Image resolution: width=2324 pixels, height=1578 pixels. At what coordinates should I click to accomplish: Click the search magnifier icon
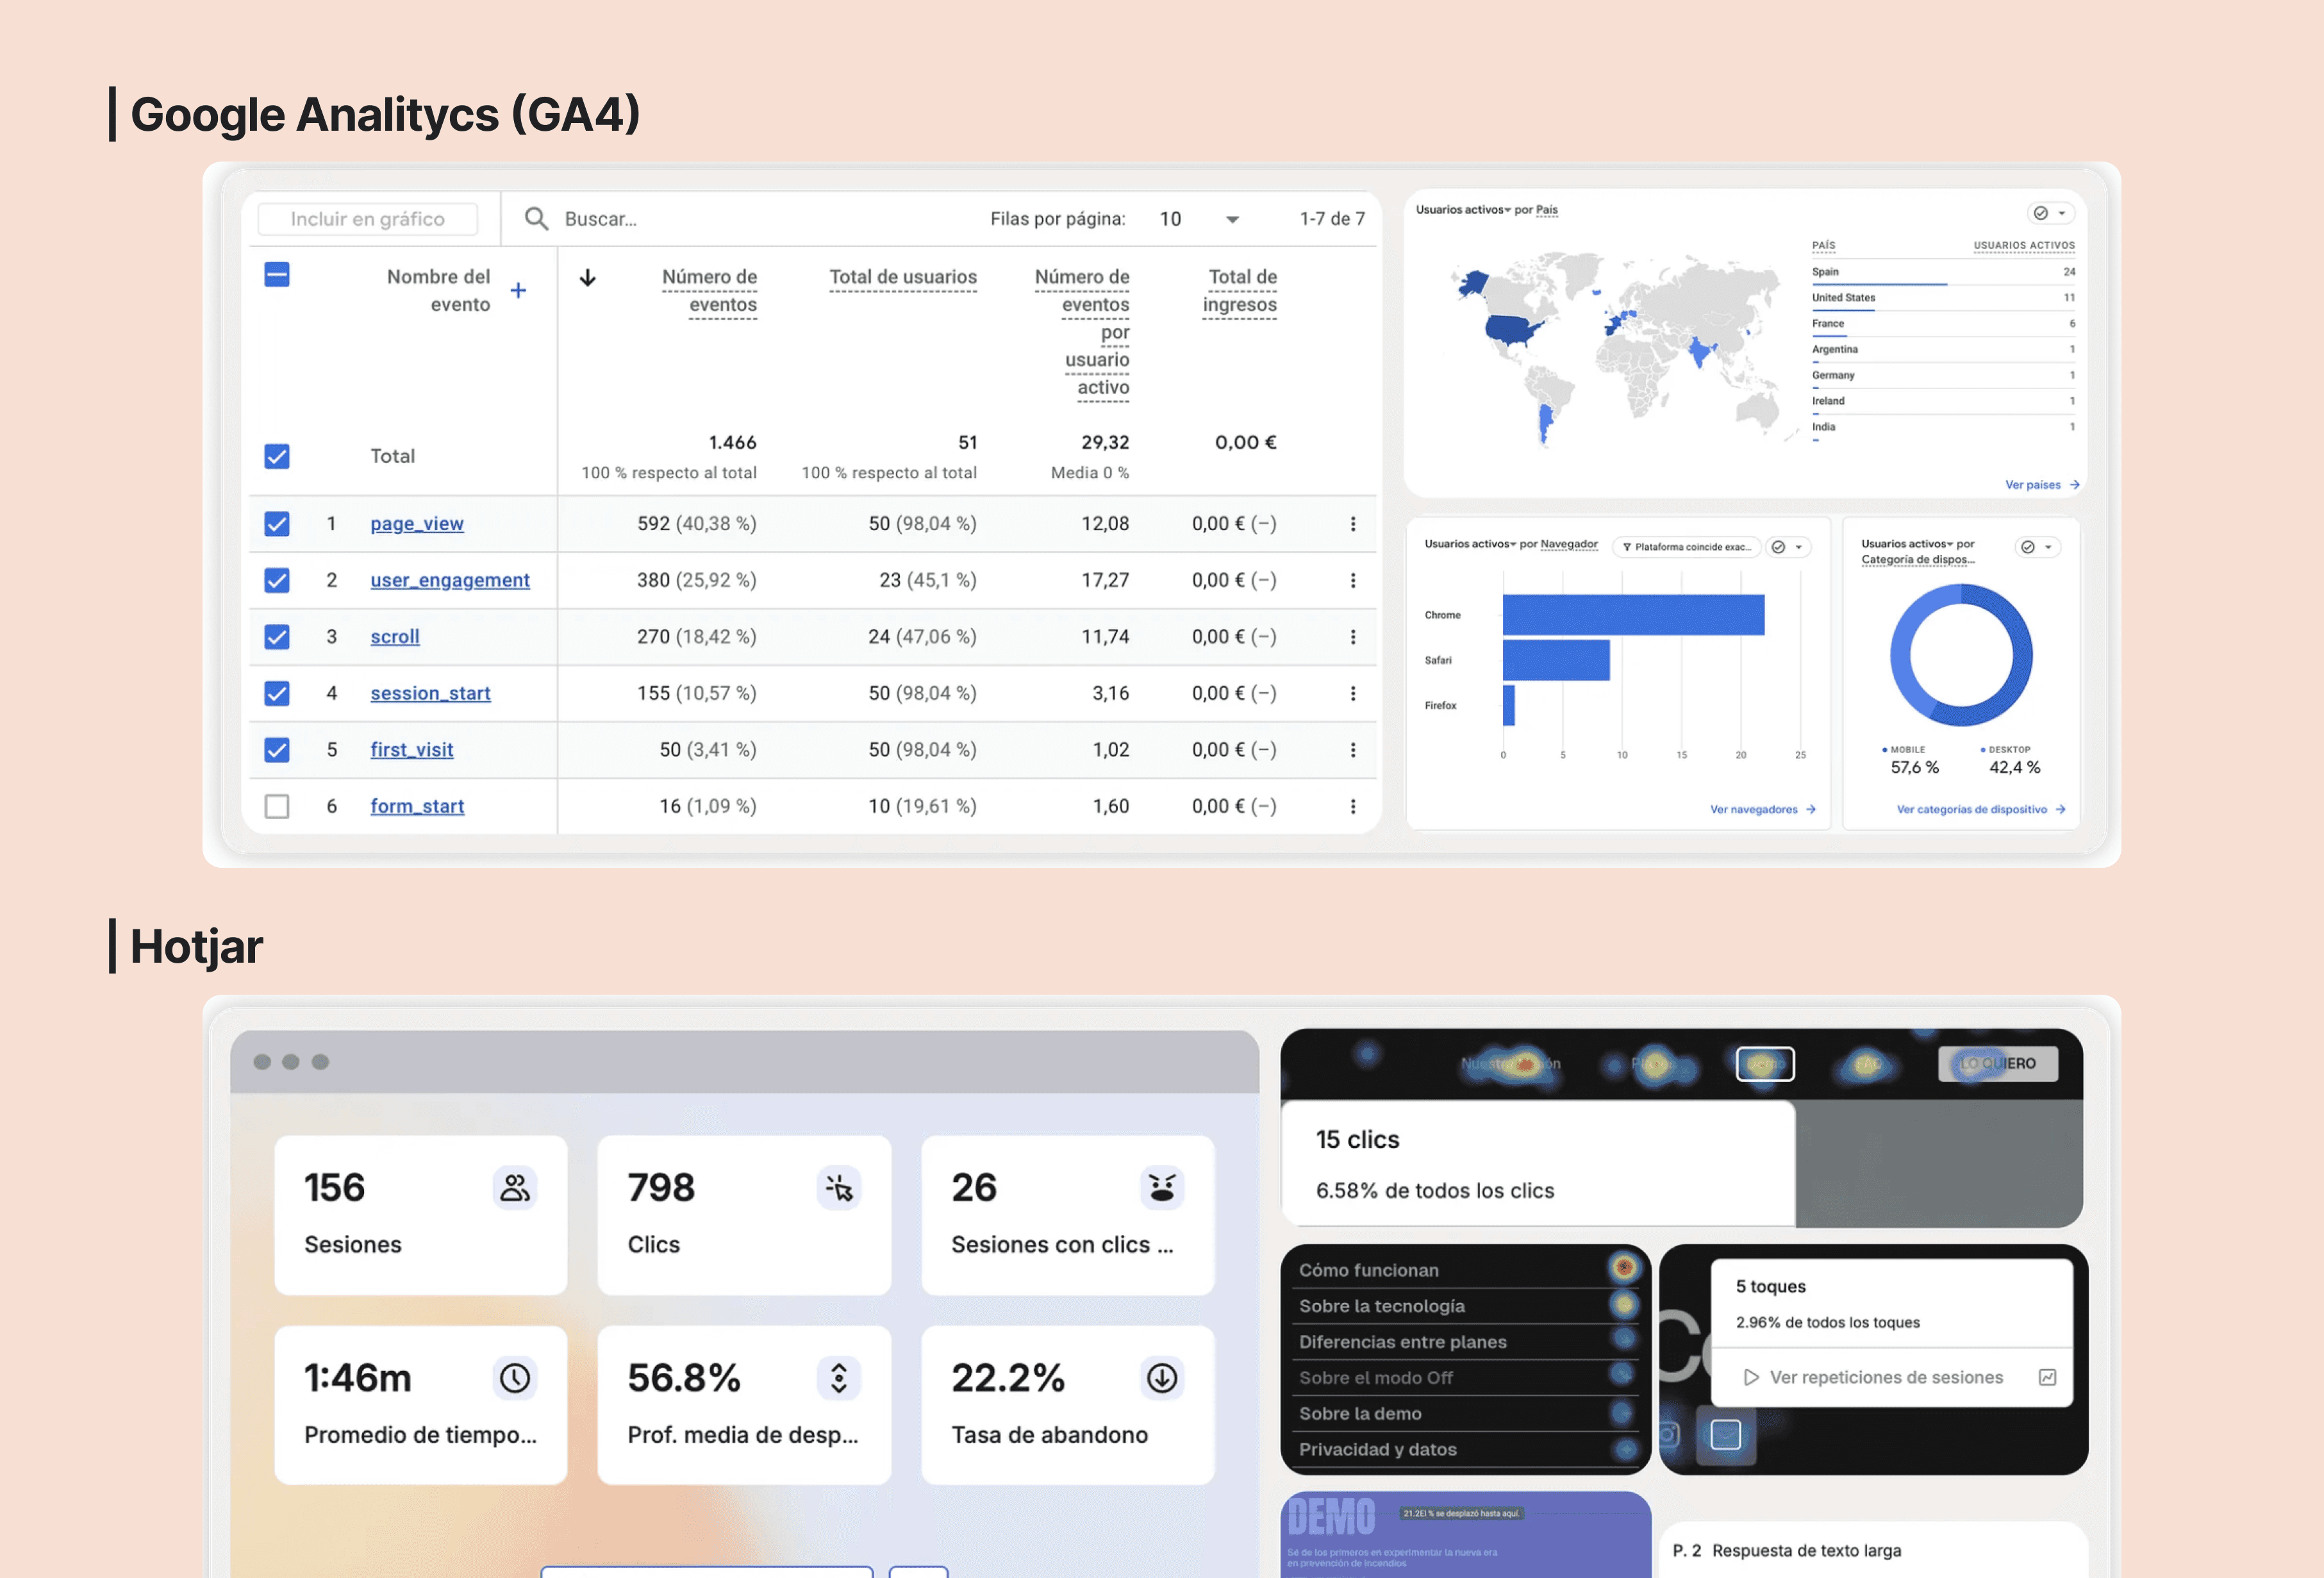tap(536, 218)
